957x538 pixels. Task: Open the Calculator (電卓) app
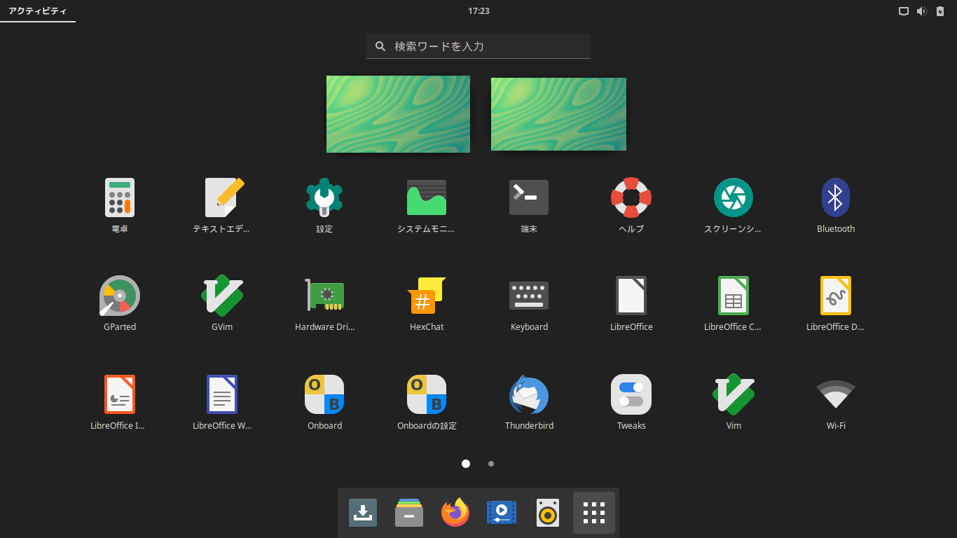pyautogui.click(x=120, y=198)
